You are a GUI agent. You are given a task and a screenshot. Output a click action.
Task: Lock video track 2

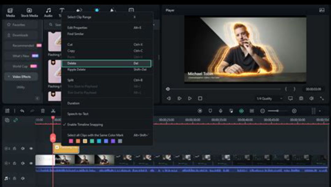(15, 148)
